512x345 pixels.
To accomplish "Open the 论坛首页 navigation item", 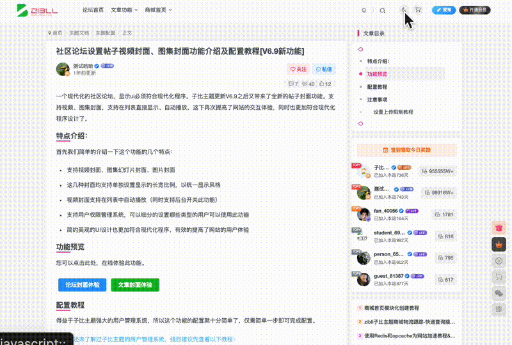I will (x=93, y=10).
